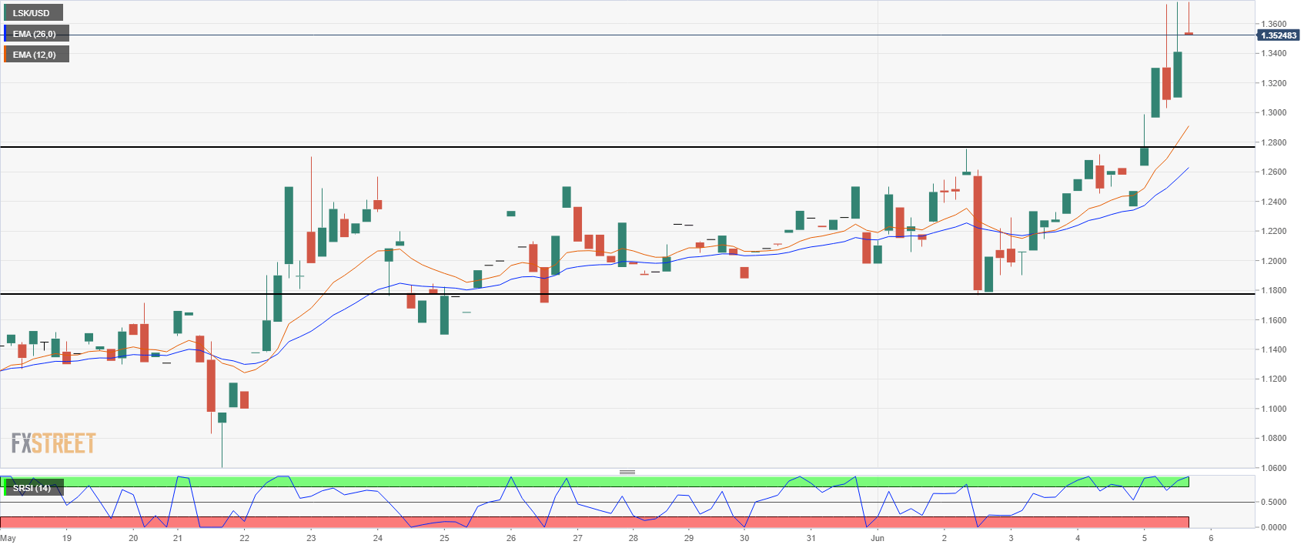Click the 1.2000 price axis label
Viewport: 1314px width, 548px height.
click(1272, 262)
